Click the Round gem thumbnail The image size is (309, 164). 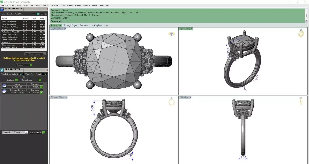(x=4, y=85)
